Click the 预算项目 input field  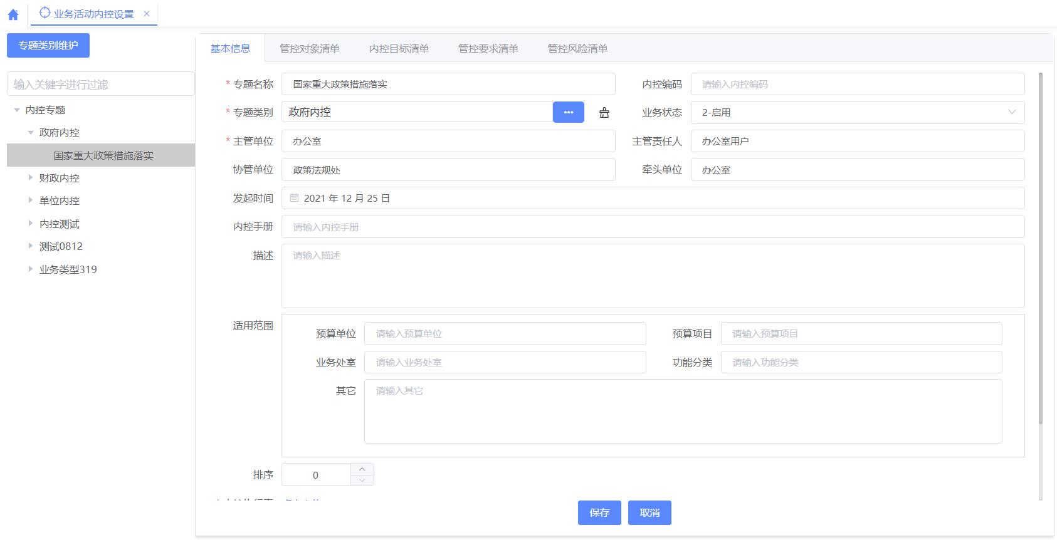(861, 333)
